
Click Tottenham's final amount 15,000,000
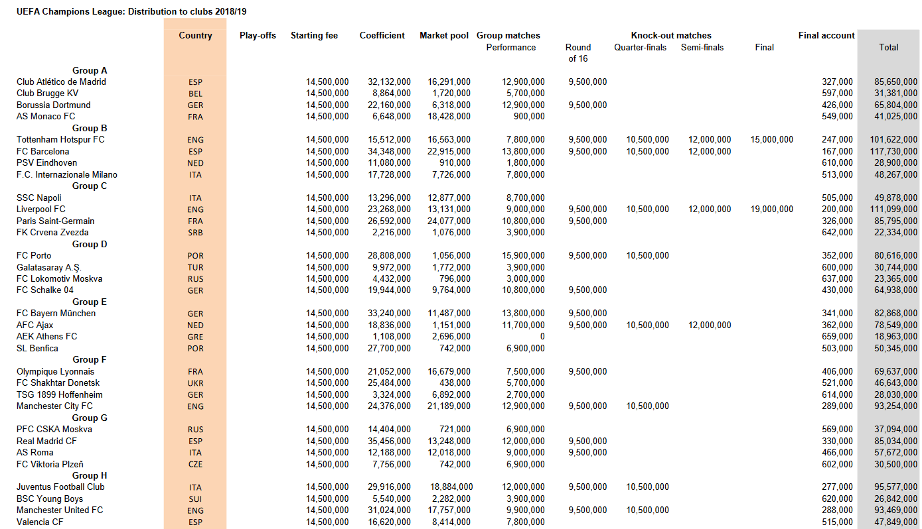click(x=772, y=139)
